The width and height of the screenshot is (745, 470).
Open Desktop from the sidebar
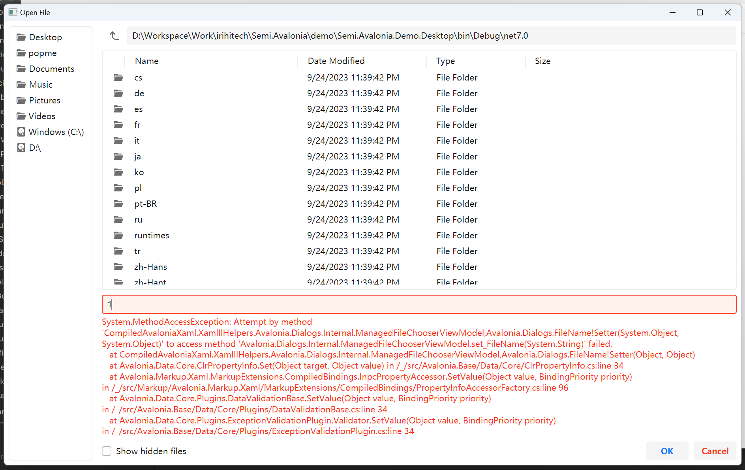pyautogui.click(x=45, y=37)
